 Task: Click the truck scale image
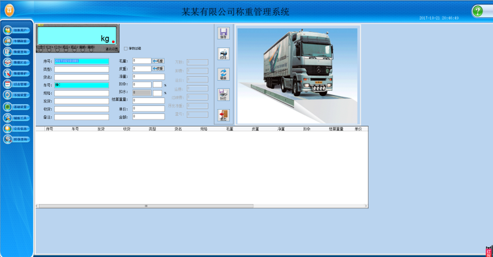[x=298, y=74]
